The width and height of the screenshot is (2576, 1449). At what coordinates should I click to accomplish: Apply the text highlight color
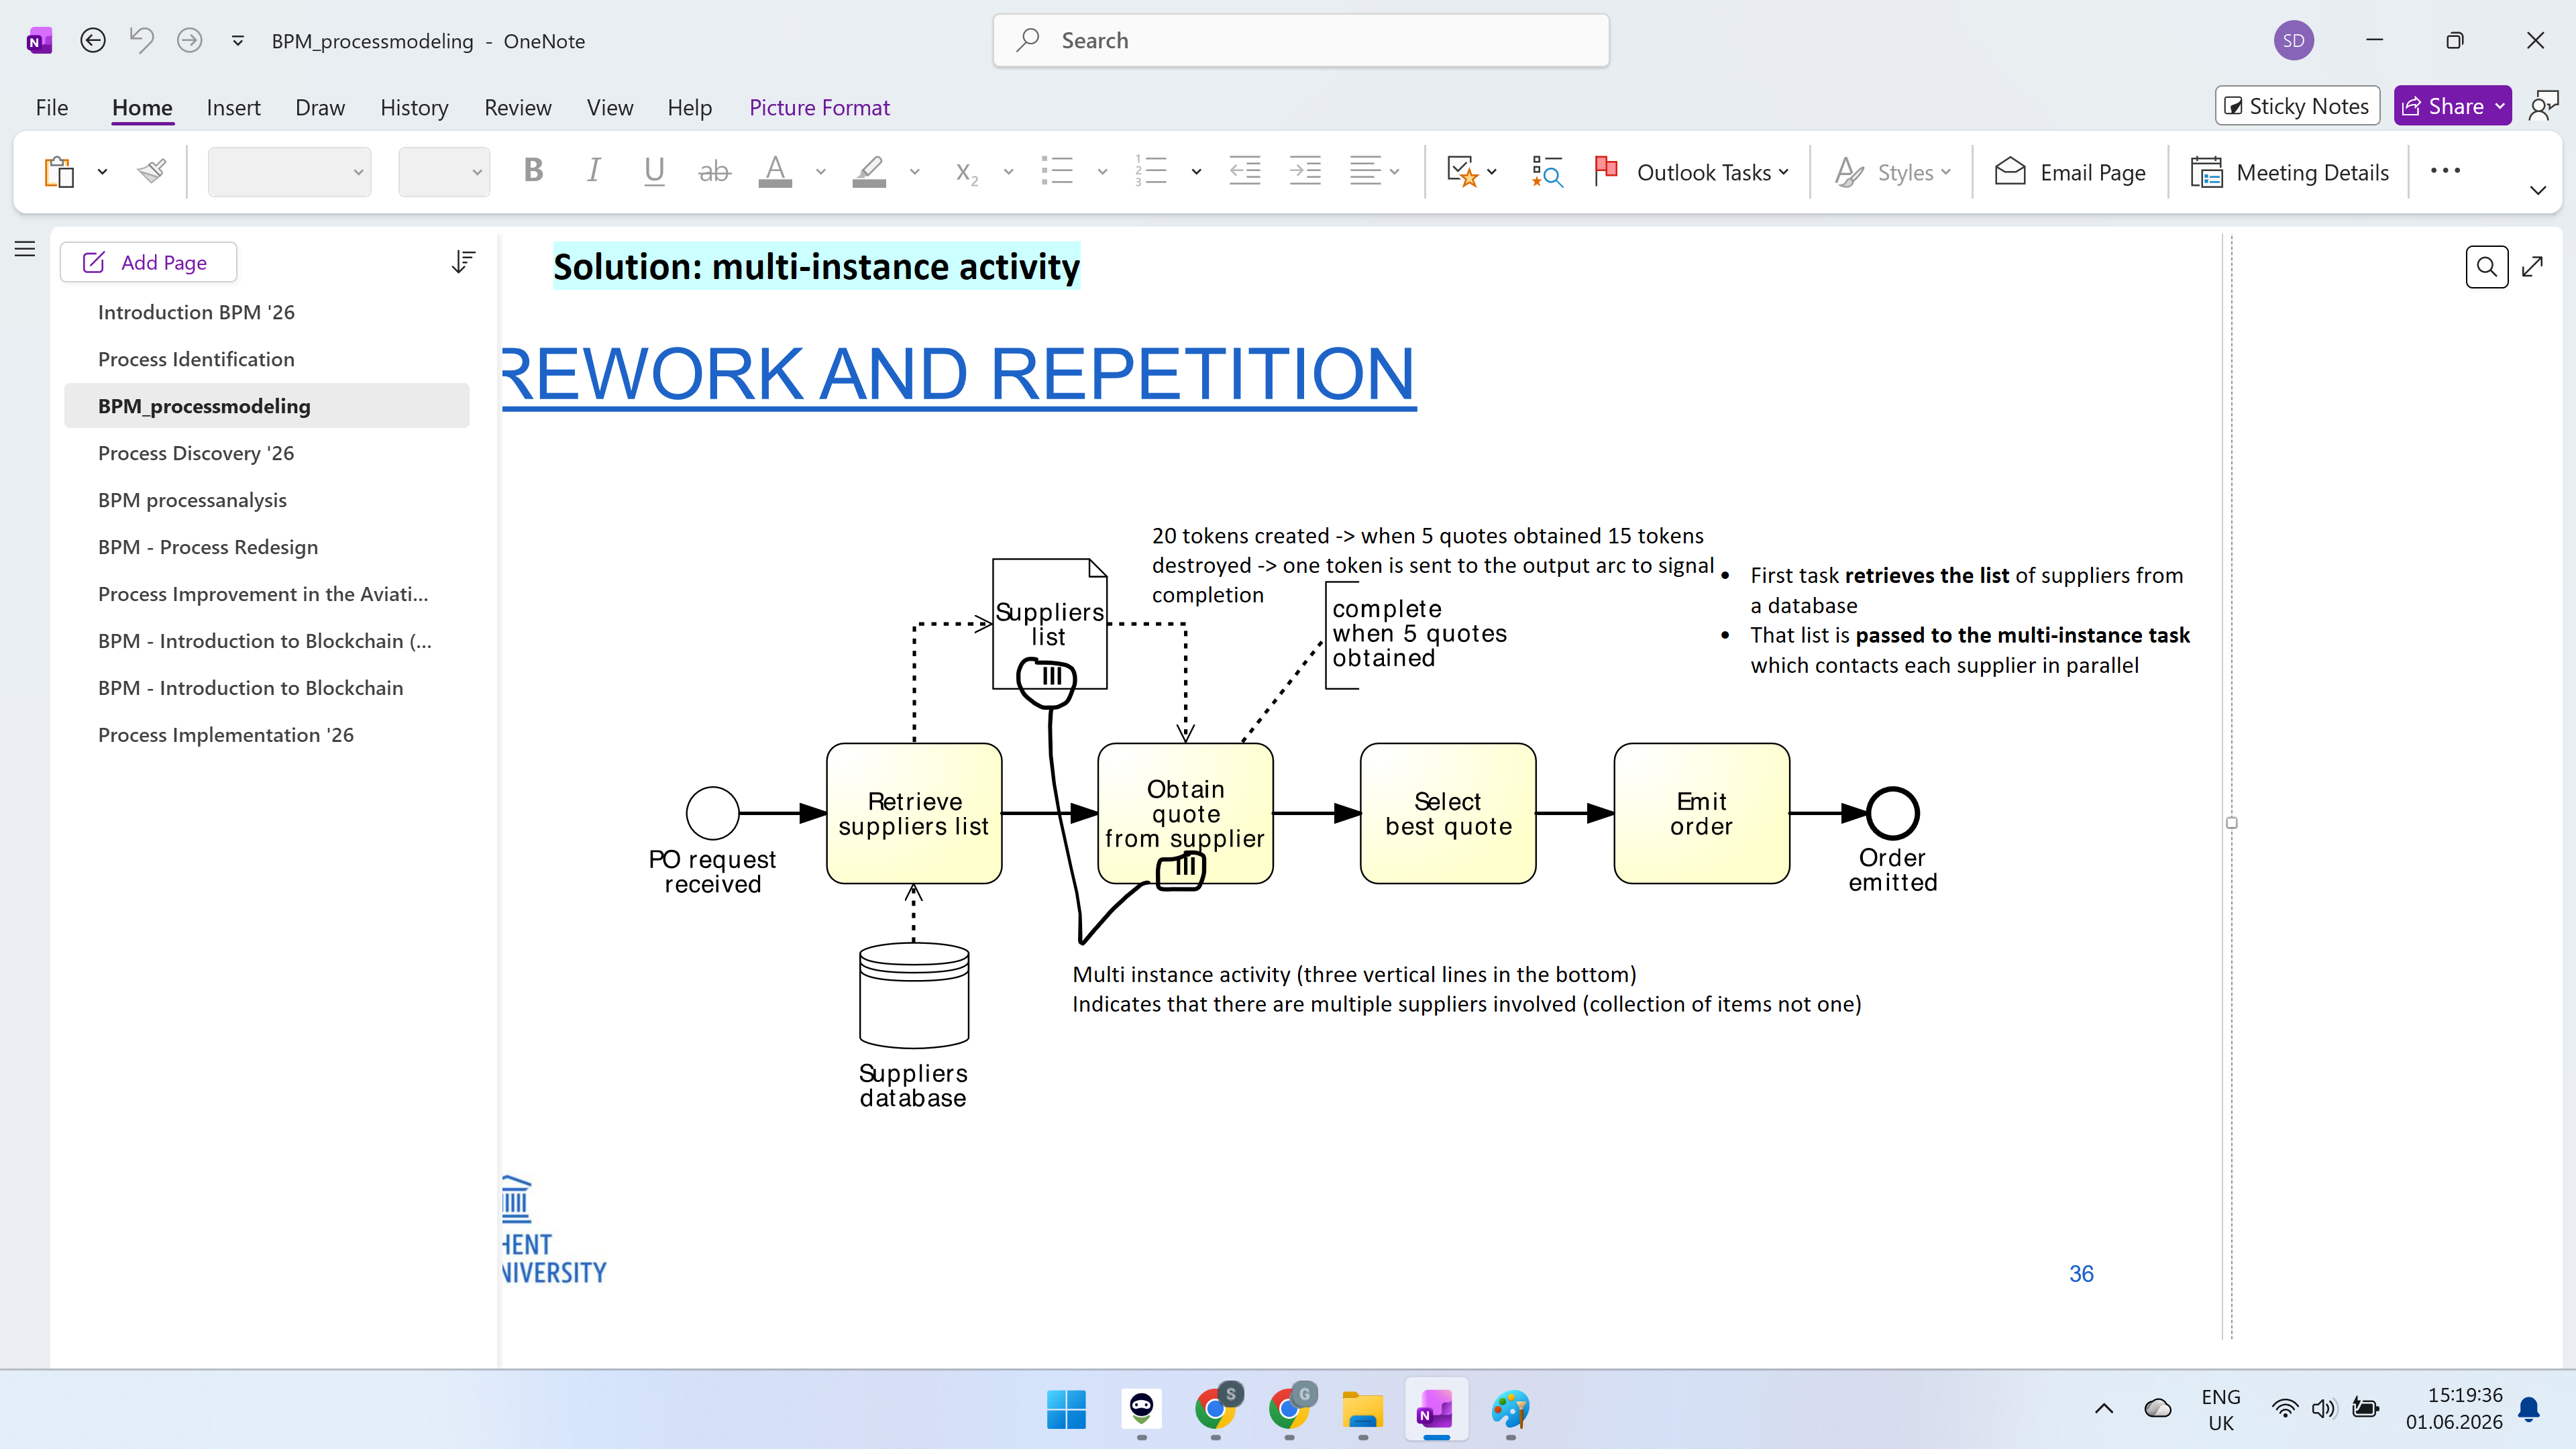[869, 172]
